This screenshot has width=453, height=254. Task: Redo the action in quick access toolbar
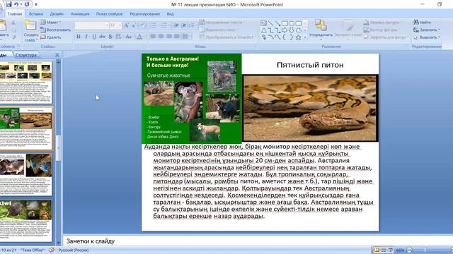[x=27, y=4]
